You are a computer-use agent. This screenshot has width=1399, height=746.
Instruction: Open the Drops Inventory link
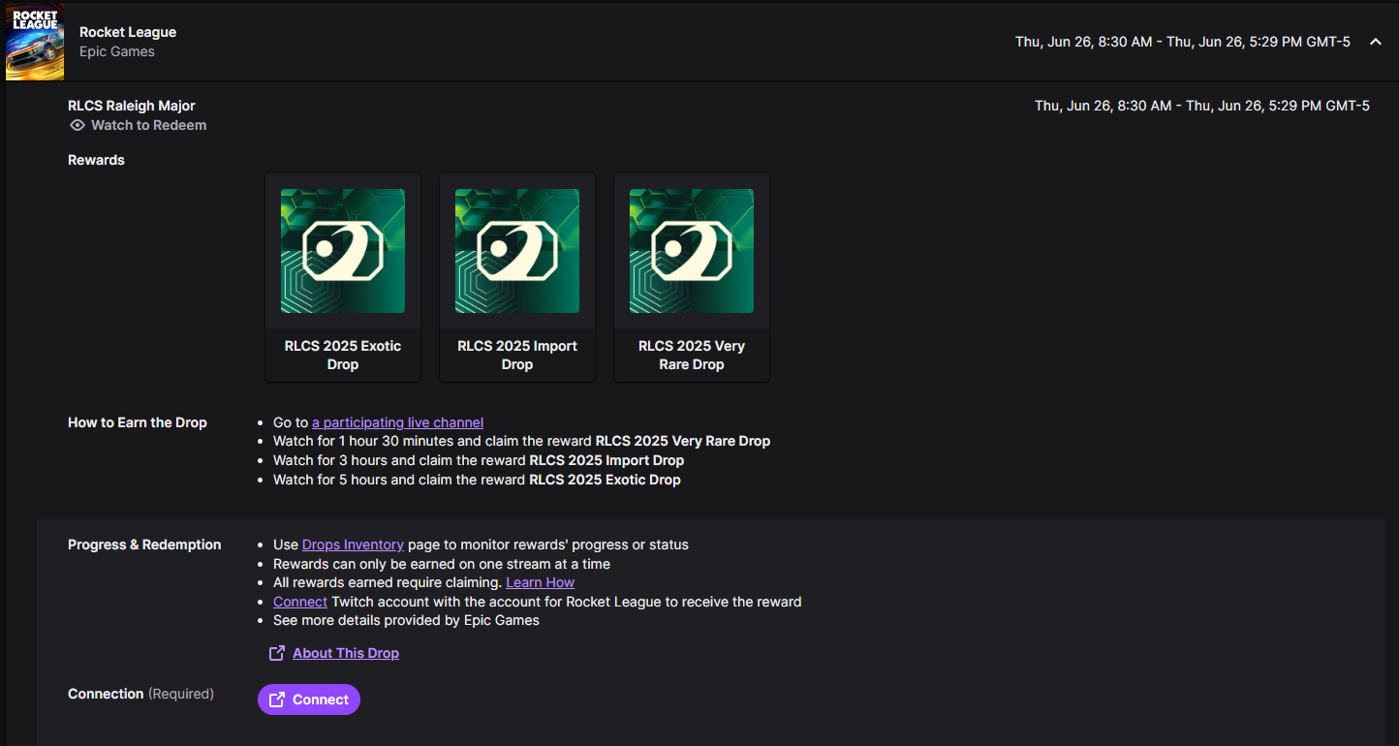353,544
